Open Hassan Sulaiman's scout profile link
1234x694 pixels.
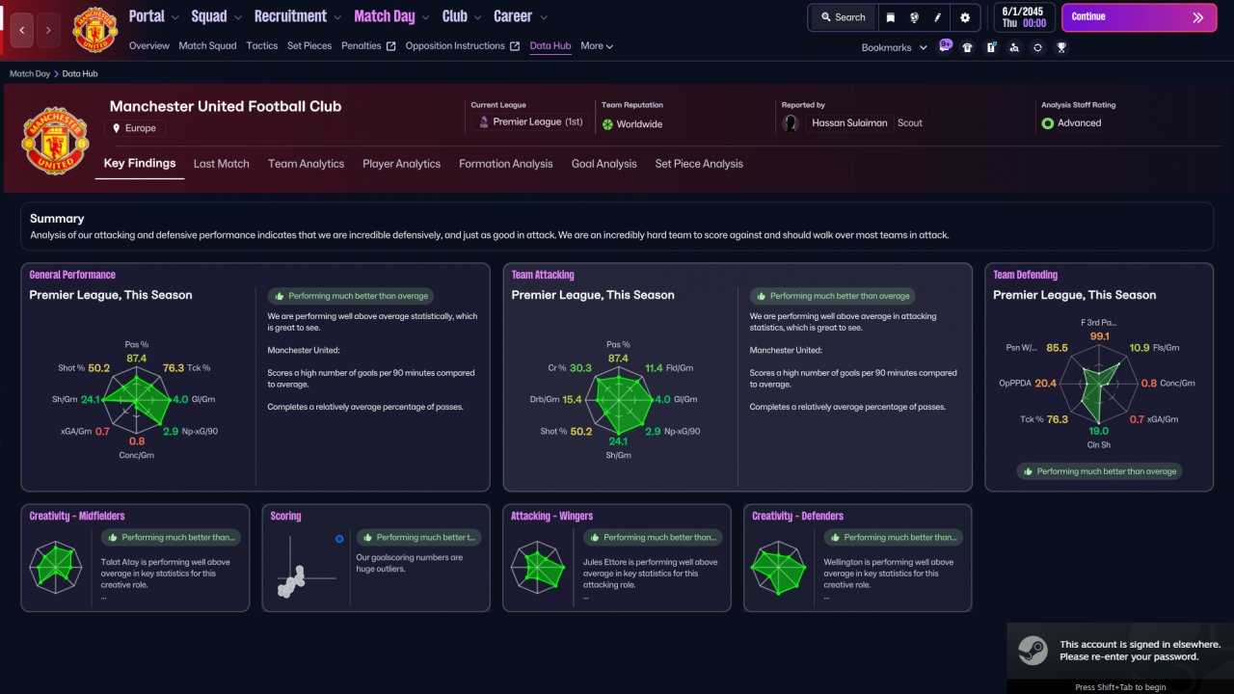tap(849, 123)
